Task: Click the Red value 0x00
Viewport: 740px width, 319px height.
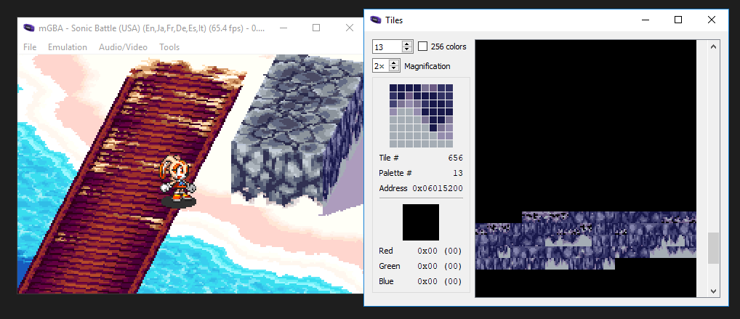Action: coord(429,251)
